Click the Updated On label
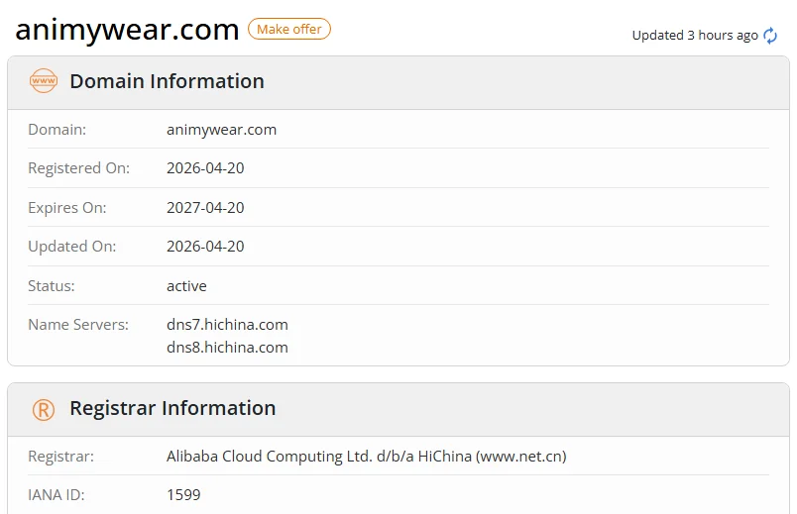Screen dimensions: 797x514 click(x=72, y=247)
